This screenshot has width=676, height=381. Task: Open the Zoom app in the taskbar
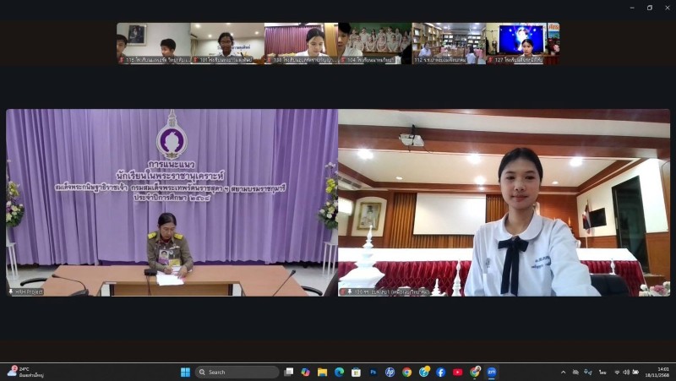[491, 372]
